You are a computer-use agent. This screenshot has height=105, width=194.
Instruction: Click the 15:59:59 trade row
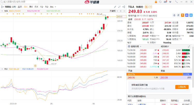(143, 50)
